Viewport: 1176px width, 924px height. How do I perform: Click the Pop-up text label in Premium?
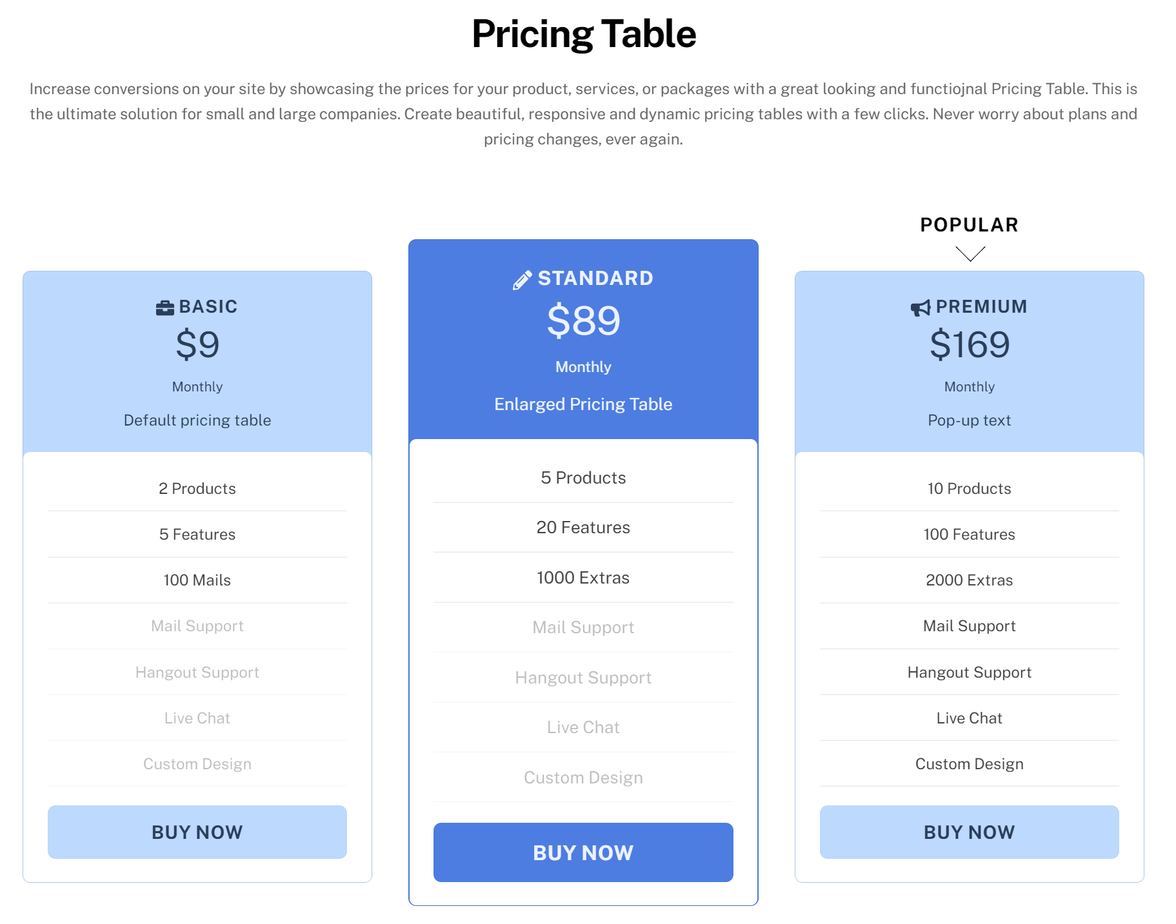pos(969,420)
